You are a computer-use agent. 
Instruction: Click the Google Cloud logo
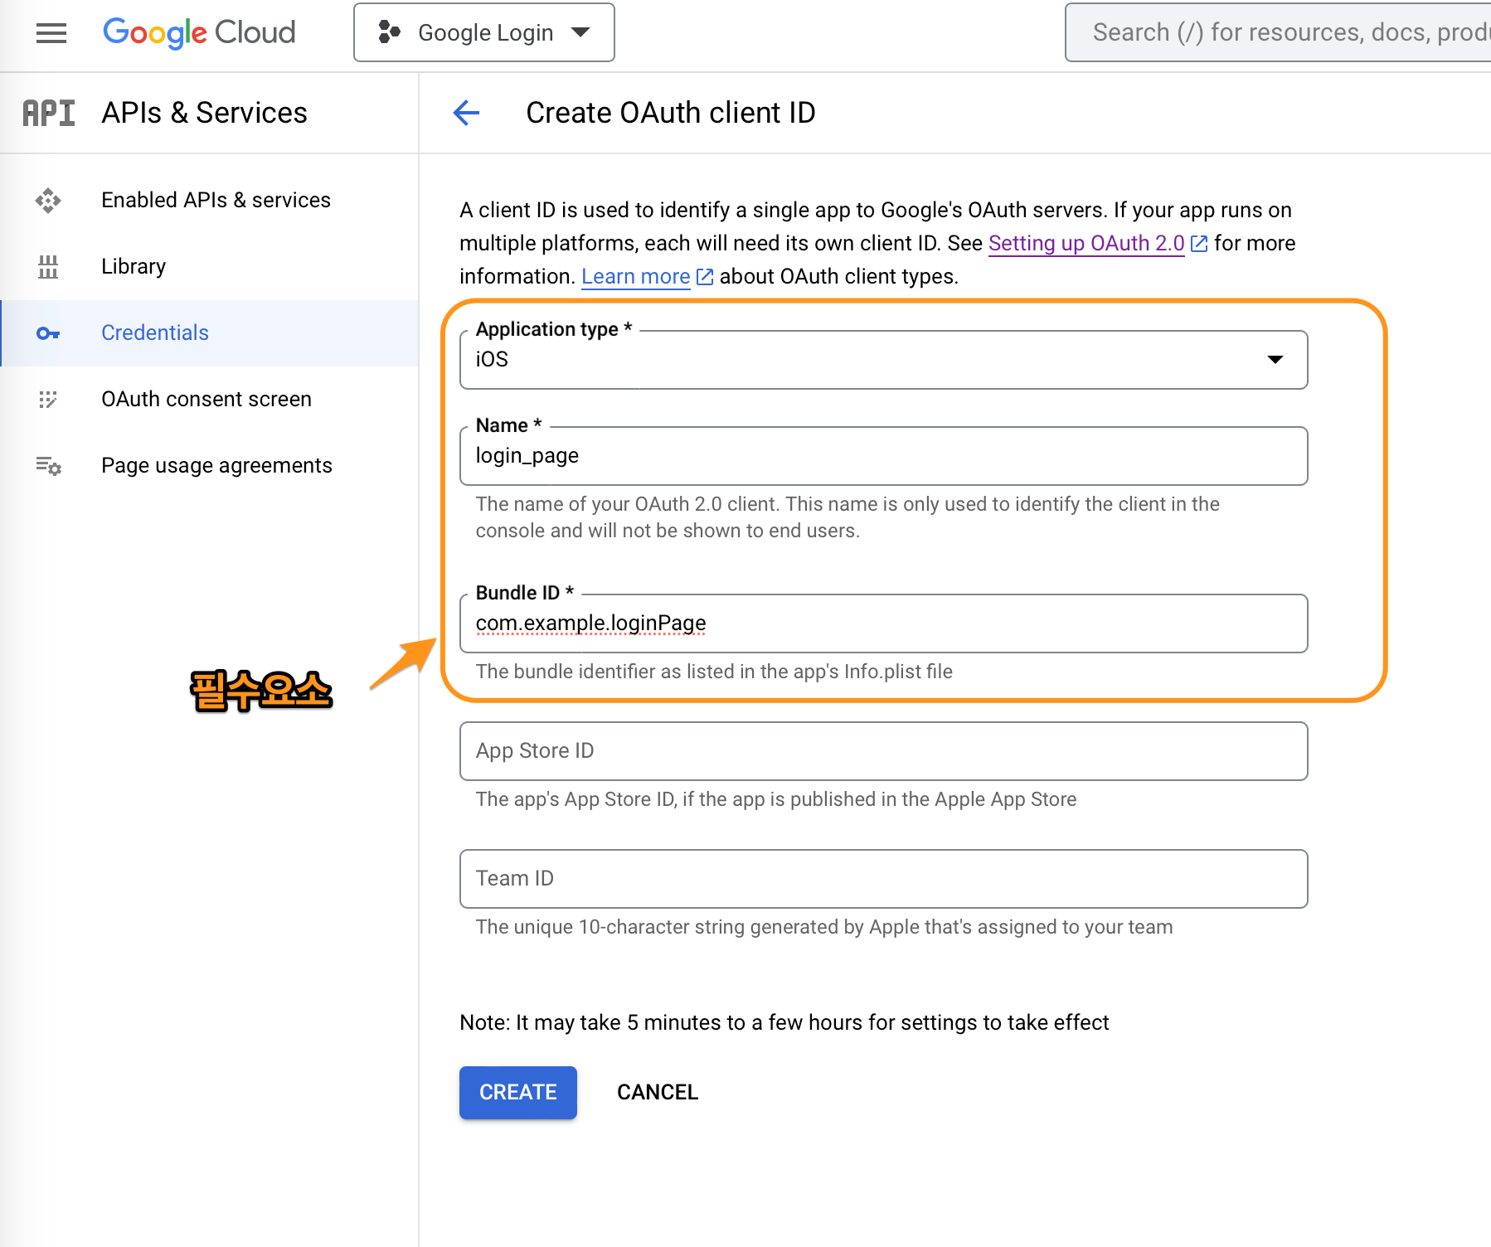pos(199,33)
